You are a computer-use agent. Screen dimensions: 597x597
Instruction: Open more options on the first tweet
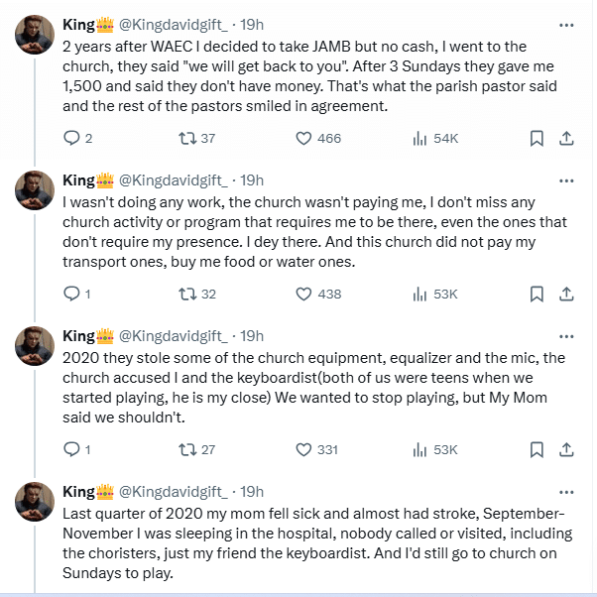pyautogui.click(x=566, y=24)
